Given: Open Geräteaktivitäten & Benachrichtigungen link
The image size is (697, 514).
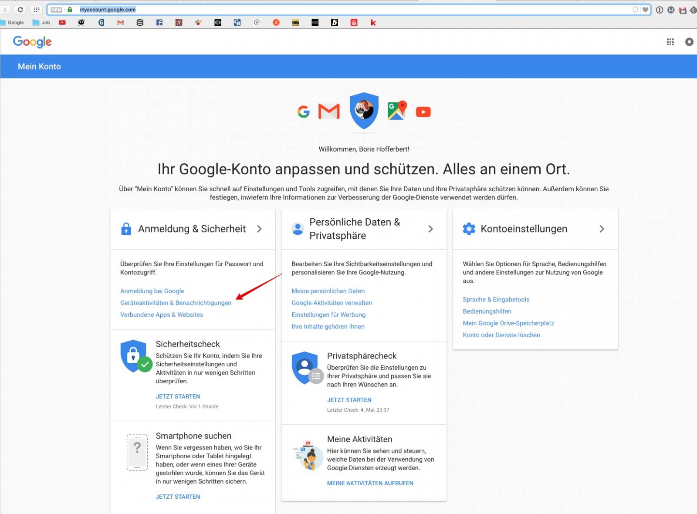Looking at the screenshot, I should 176,303.
